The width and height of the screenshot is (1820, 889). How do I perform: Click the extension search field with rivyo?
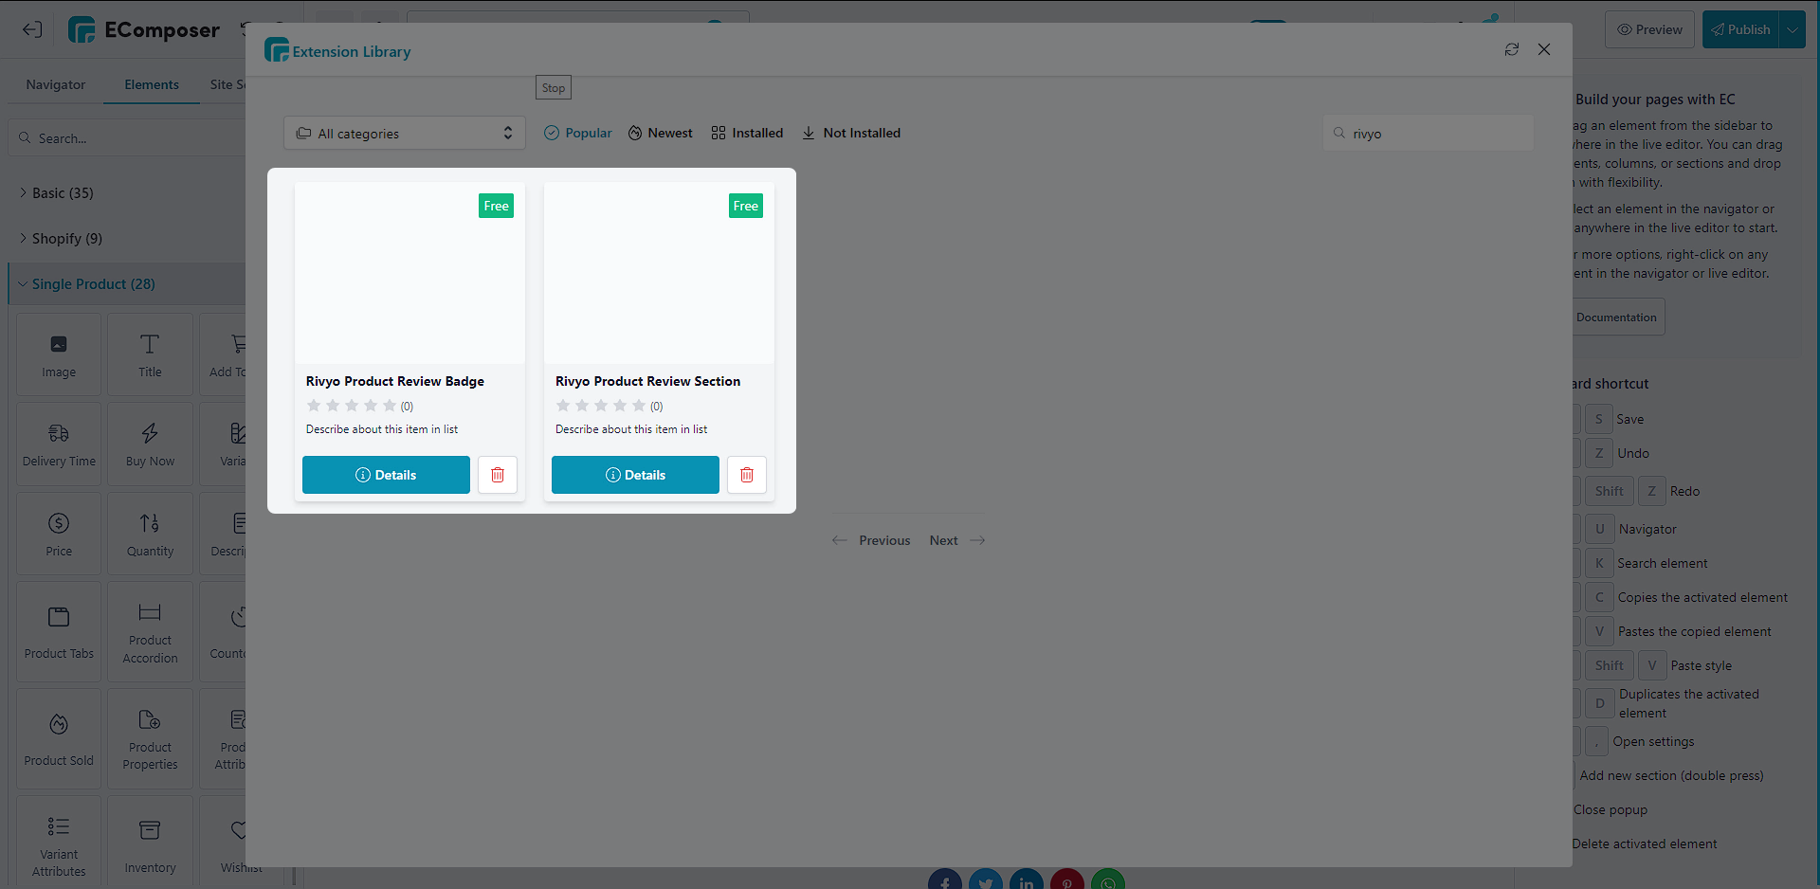click(1429, 134)
